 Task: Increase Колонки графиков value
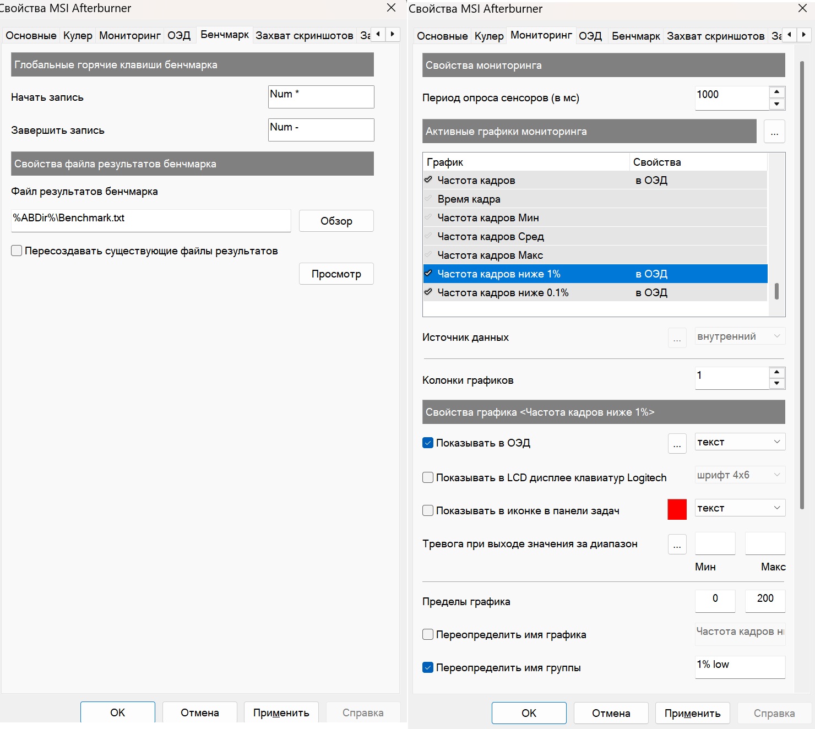[776, 372]
